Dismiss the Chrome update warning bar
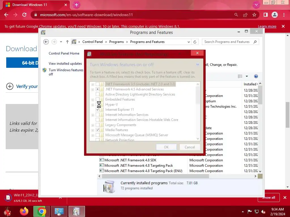This screenshot has width=290, height=217. tap(283, 26)
